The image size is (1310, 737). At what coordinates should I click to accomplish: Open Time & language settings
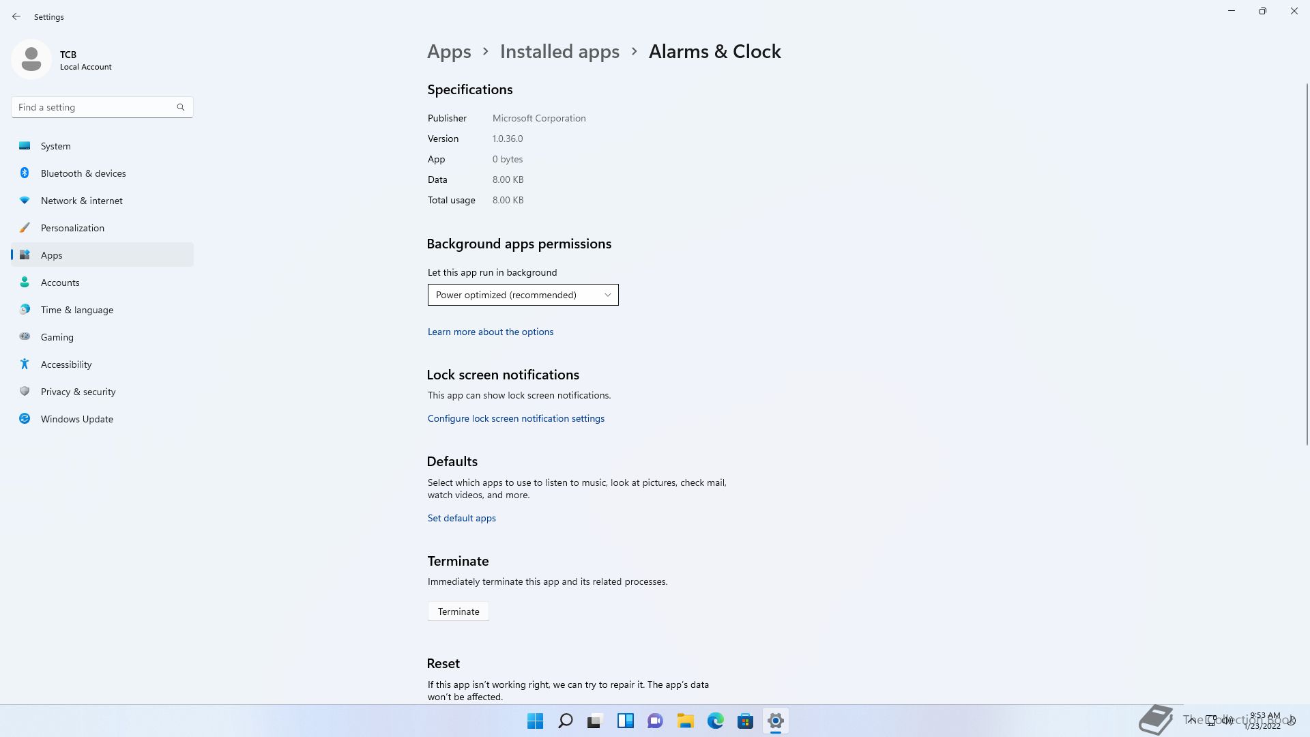click(x=102, y=310)
